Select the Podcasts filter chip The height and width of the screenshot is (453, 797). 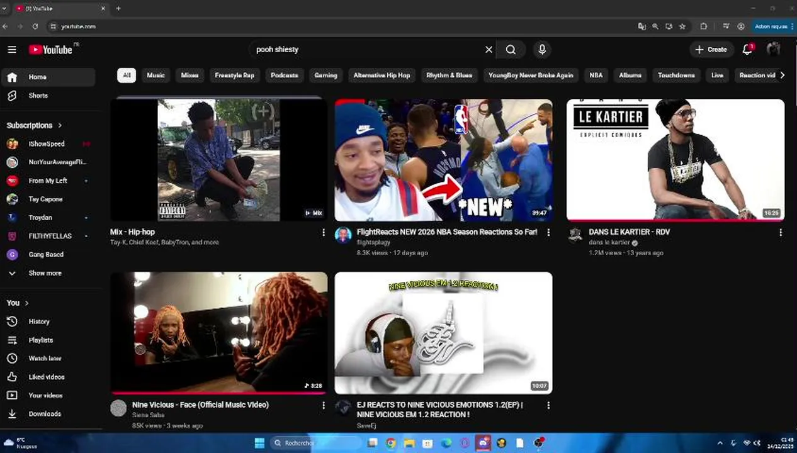coord(284,75)
